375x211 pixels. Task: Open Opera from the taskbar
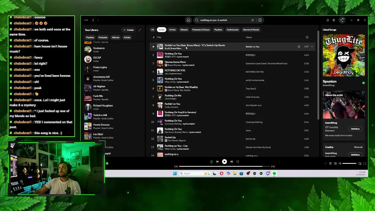[221, 173]
